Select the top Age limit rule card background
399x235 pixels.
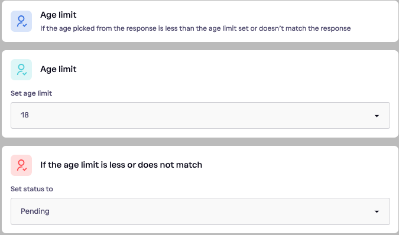(x=200, y=21)
